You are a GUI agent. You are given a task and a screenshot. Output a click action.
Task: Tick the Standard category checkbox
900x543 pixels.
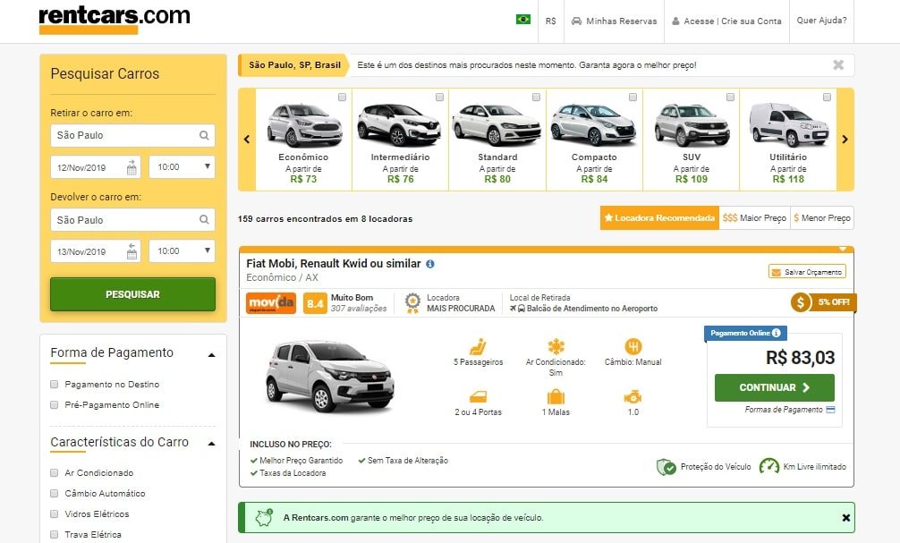coord(536,97)
